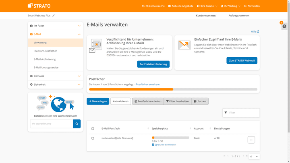The image size is (290, 163).
Task: Click webmaster@[Alle Domains] mailbox entry
Action: coord(117,138)
